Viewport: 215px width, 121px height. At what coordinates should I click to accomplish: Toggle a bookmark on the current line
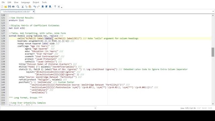(x=43, y=7)
